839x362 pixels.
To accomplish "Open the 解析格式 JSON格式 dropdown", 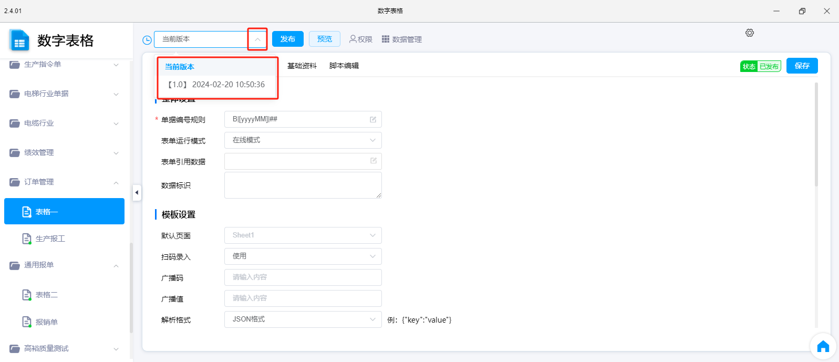I will click(x=303, y=319).
